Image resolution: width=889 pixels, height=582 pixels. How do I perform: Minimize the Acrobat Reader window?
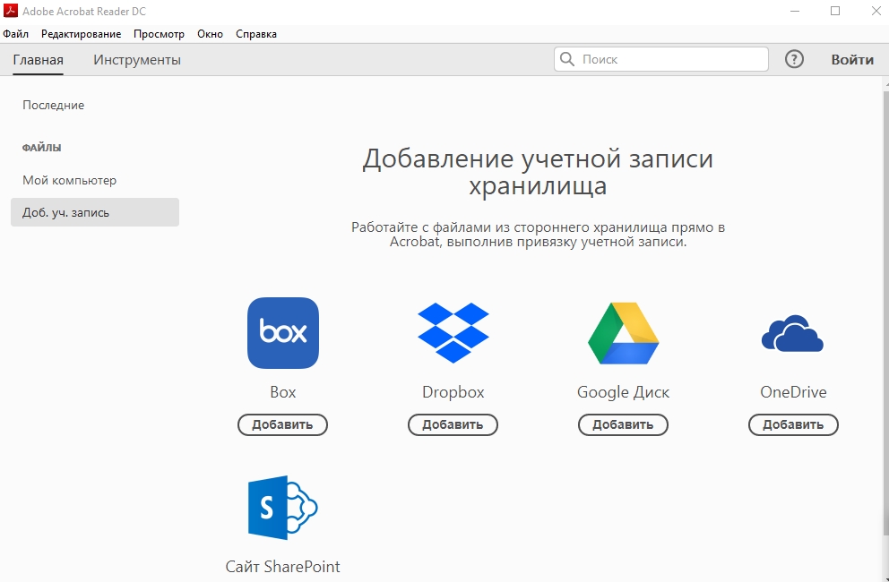795,12
